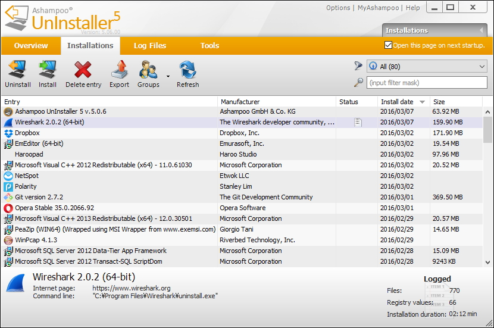Open the Groups toolbar icon
Viewport: 494px width, 328px height.
tap(148, 70)
